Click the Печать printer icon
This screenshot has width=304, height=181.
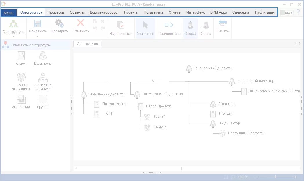point(223,23)
